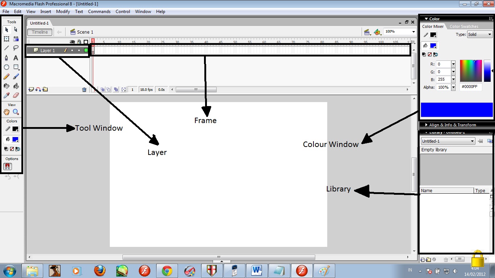Screen dimensions: 495x278
Task: Delete the layer using the trash can icon
Action: (x=84, y=90)
